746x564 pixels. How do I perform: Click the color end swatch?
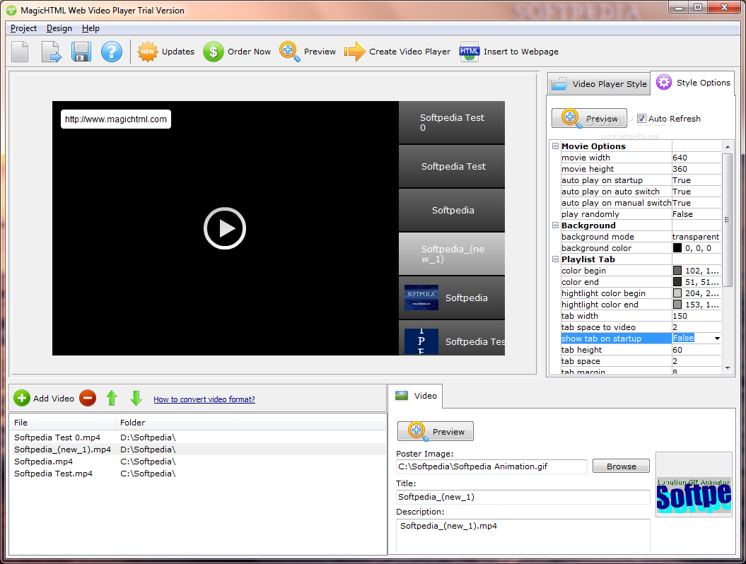[x=677, y=282]
